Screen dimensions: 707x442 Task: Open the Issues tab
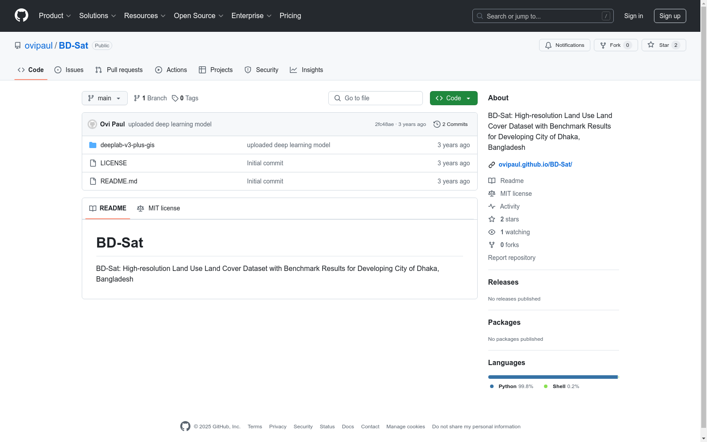[69, 70]
